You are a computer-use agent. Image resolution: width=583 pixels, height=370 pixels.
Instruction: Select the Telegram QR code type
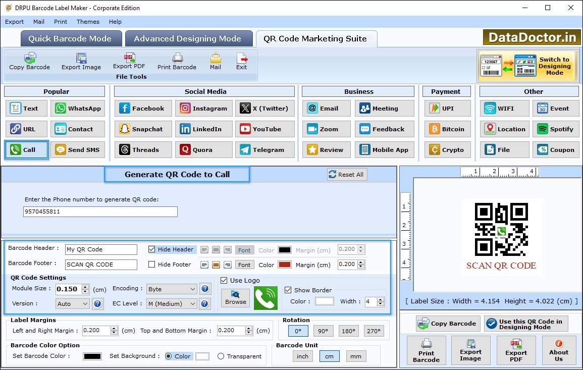click(264, 150)
